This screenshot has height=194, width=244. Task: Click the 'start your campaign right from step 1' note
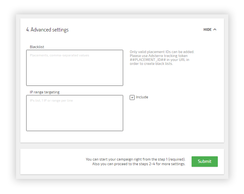(x=135, y=159)
